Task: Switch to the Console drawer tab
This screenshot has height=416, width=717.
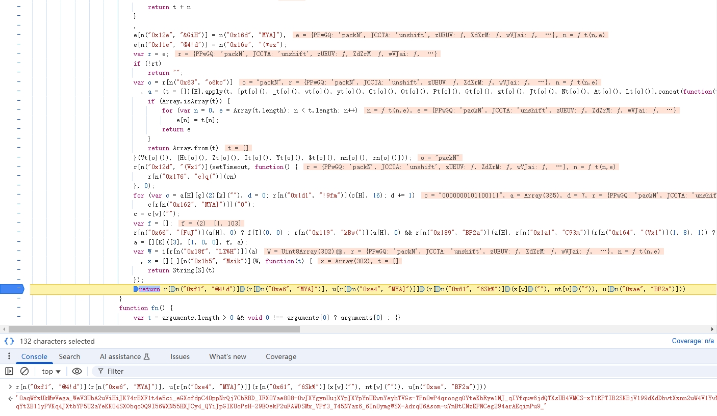Action: pyautogui.click(x=34, y=356)
